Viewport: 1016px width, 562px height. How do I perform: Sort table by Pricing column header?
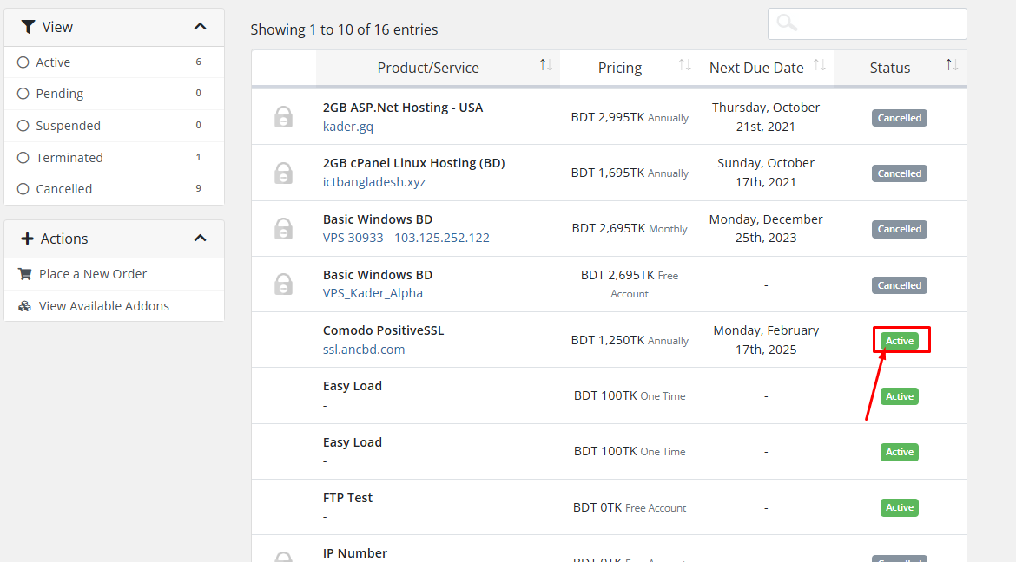pos(620,68)
